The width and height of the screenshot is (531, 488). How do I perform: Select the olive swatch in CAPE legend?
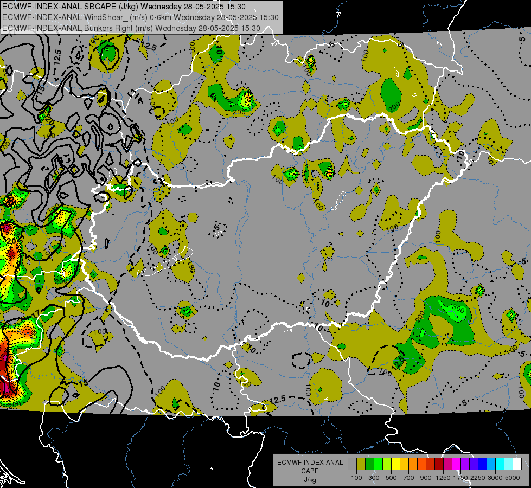[361, 464]
